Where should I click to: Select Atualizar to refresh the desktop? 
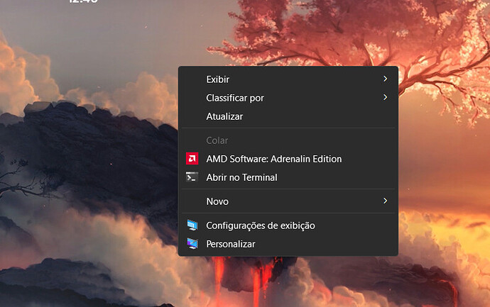pyautogui.click(x=224, y=116)
